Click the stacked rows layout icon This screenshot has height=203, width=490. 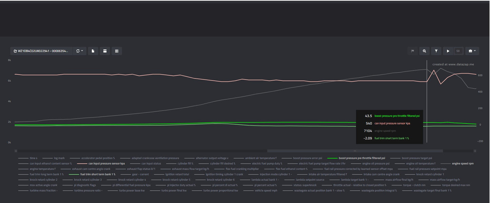(x=117, y=51)
